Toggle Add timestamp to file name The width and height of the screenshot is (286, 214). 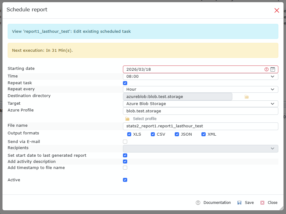click(x=125, y=168)
